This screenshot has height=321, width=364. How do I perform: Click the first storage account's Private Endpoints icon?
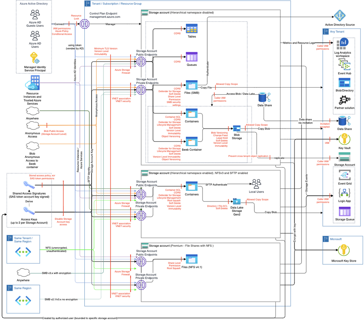click(141, 90)
